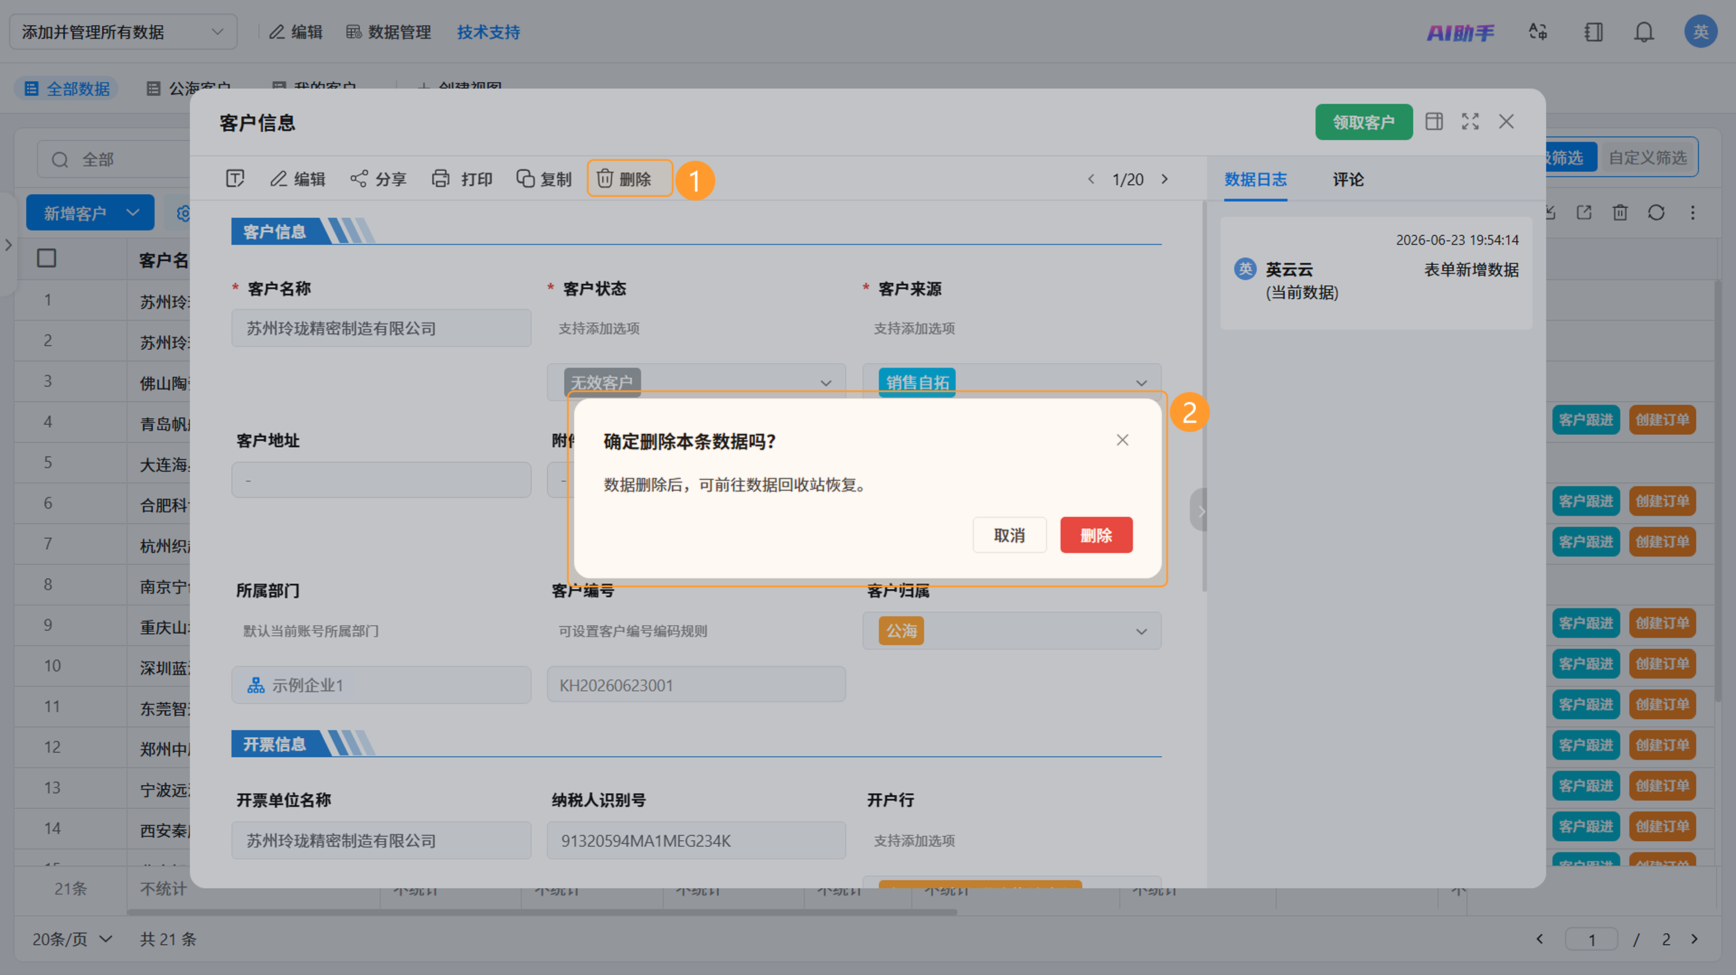Toggle the select-all checkbox in table header
Screen dimensions: 1736x975
pyautogui.click(x=47, y=258)
